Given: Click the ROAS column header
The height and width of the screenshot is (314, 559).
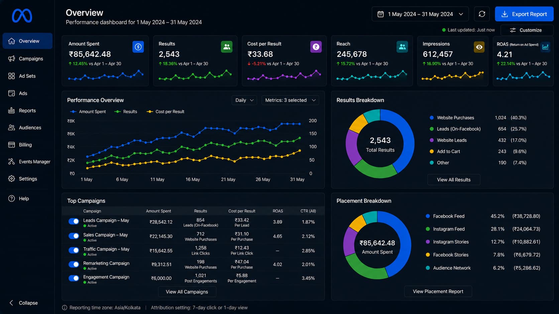Looking at the screenshot, I should (278, 211).
